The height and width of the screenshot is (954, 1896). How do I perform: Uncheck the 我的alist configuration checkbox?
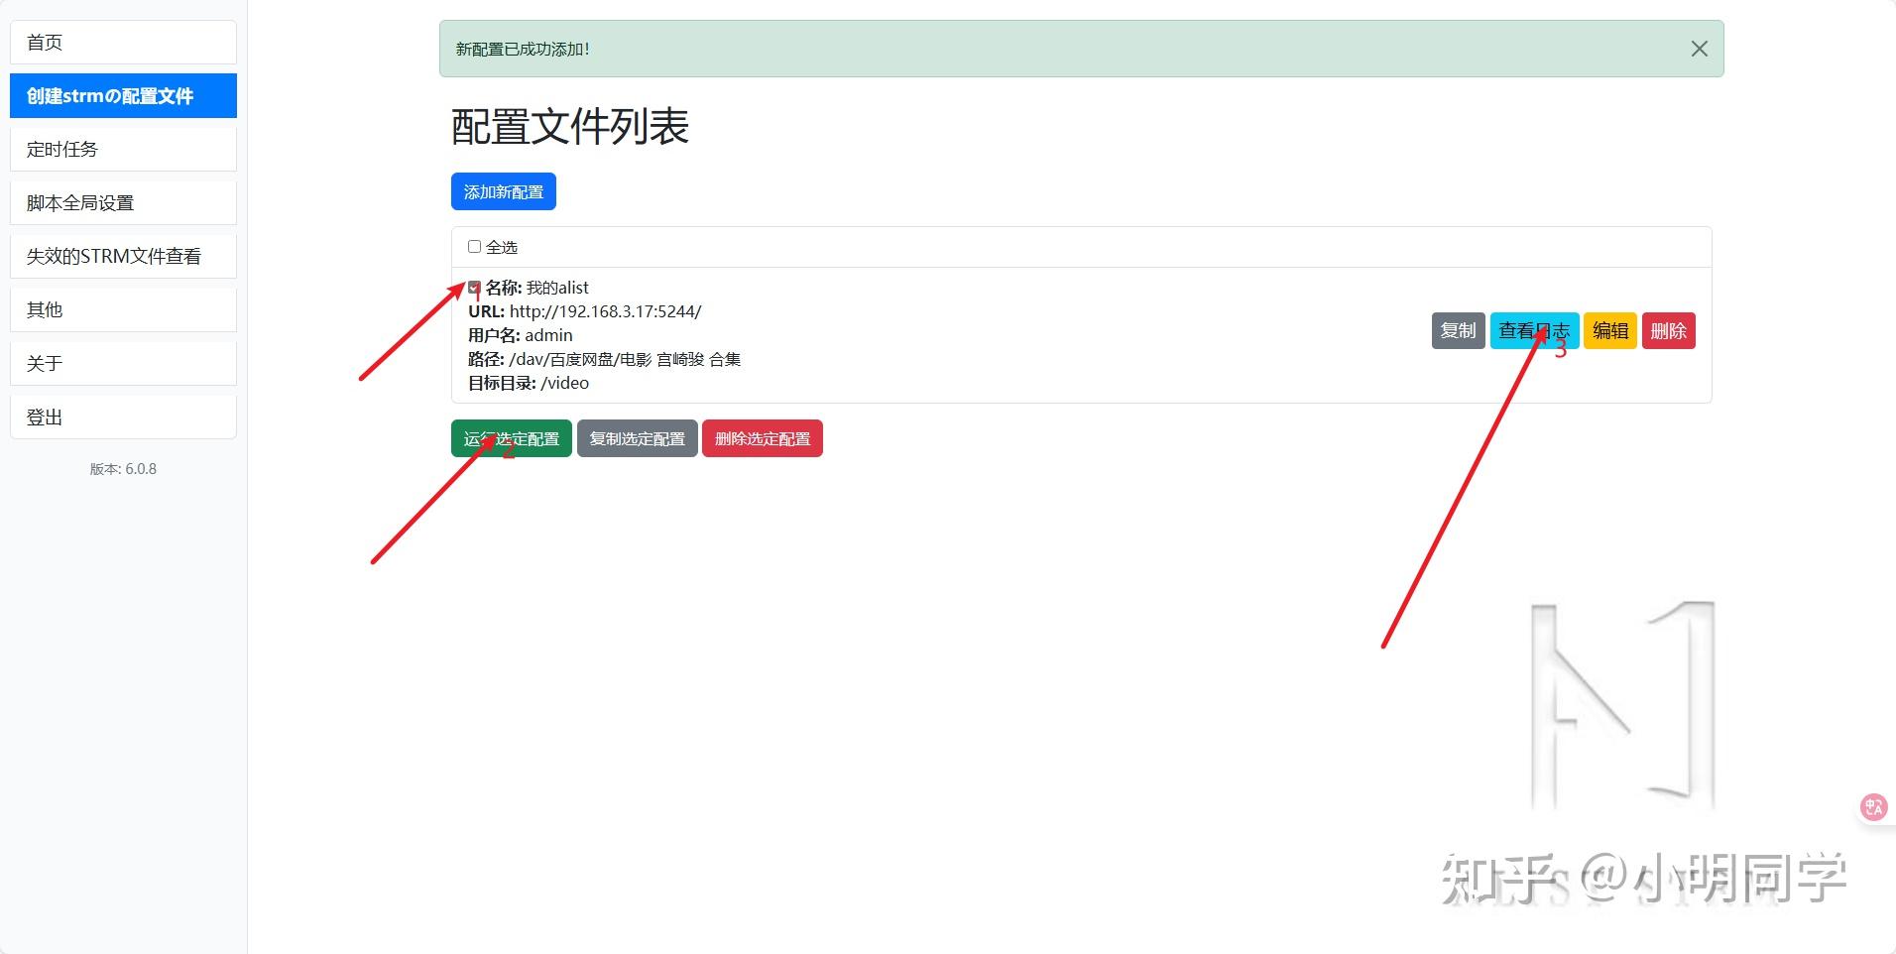pos(473,287)
